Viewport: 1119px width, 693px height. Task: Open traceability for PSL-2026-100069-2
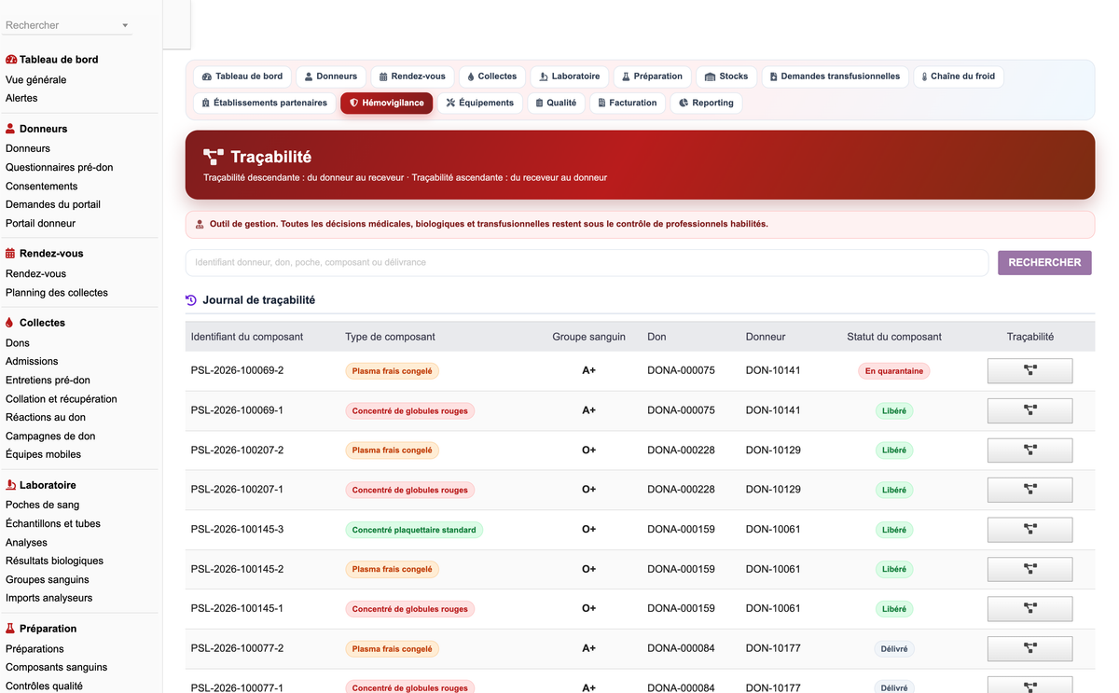(x=1029, y=370)
